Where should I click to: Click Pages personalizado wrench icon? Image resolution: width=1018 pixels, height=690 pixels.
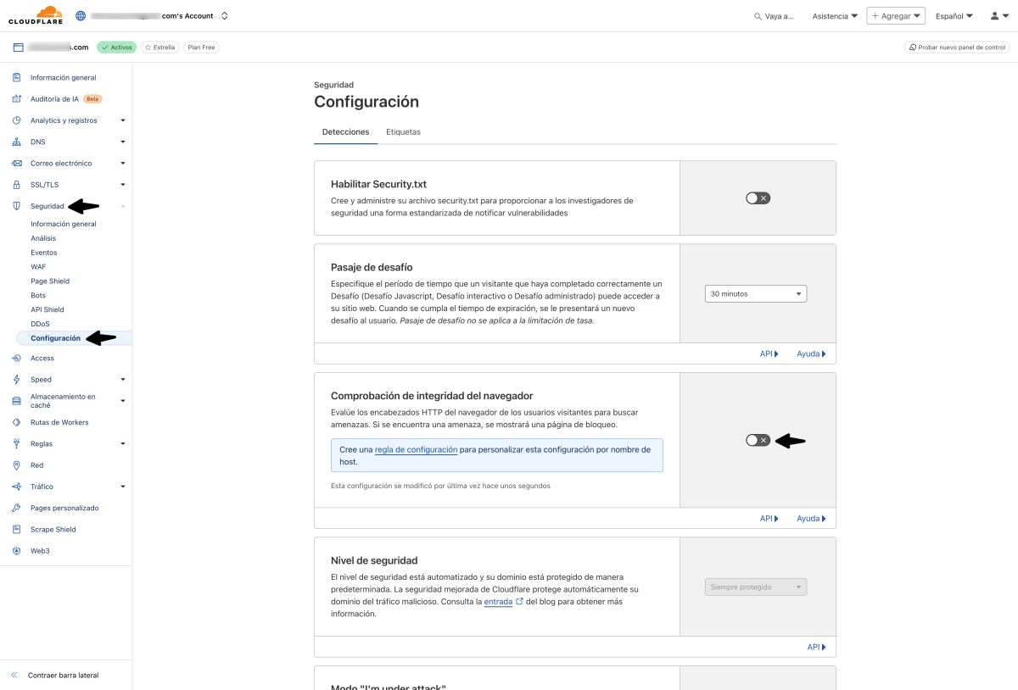click(16, 508)
